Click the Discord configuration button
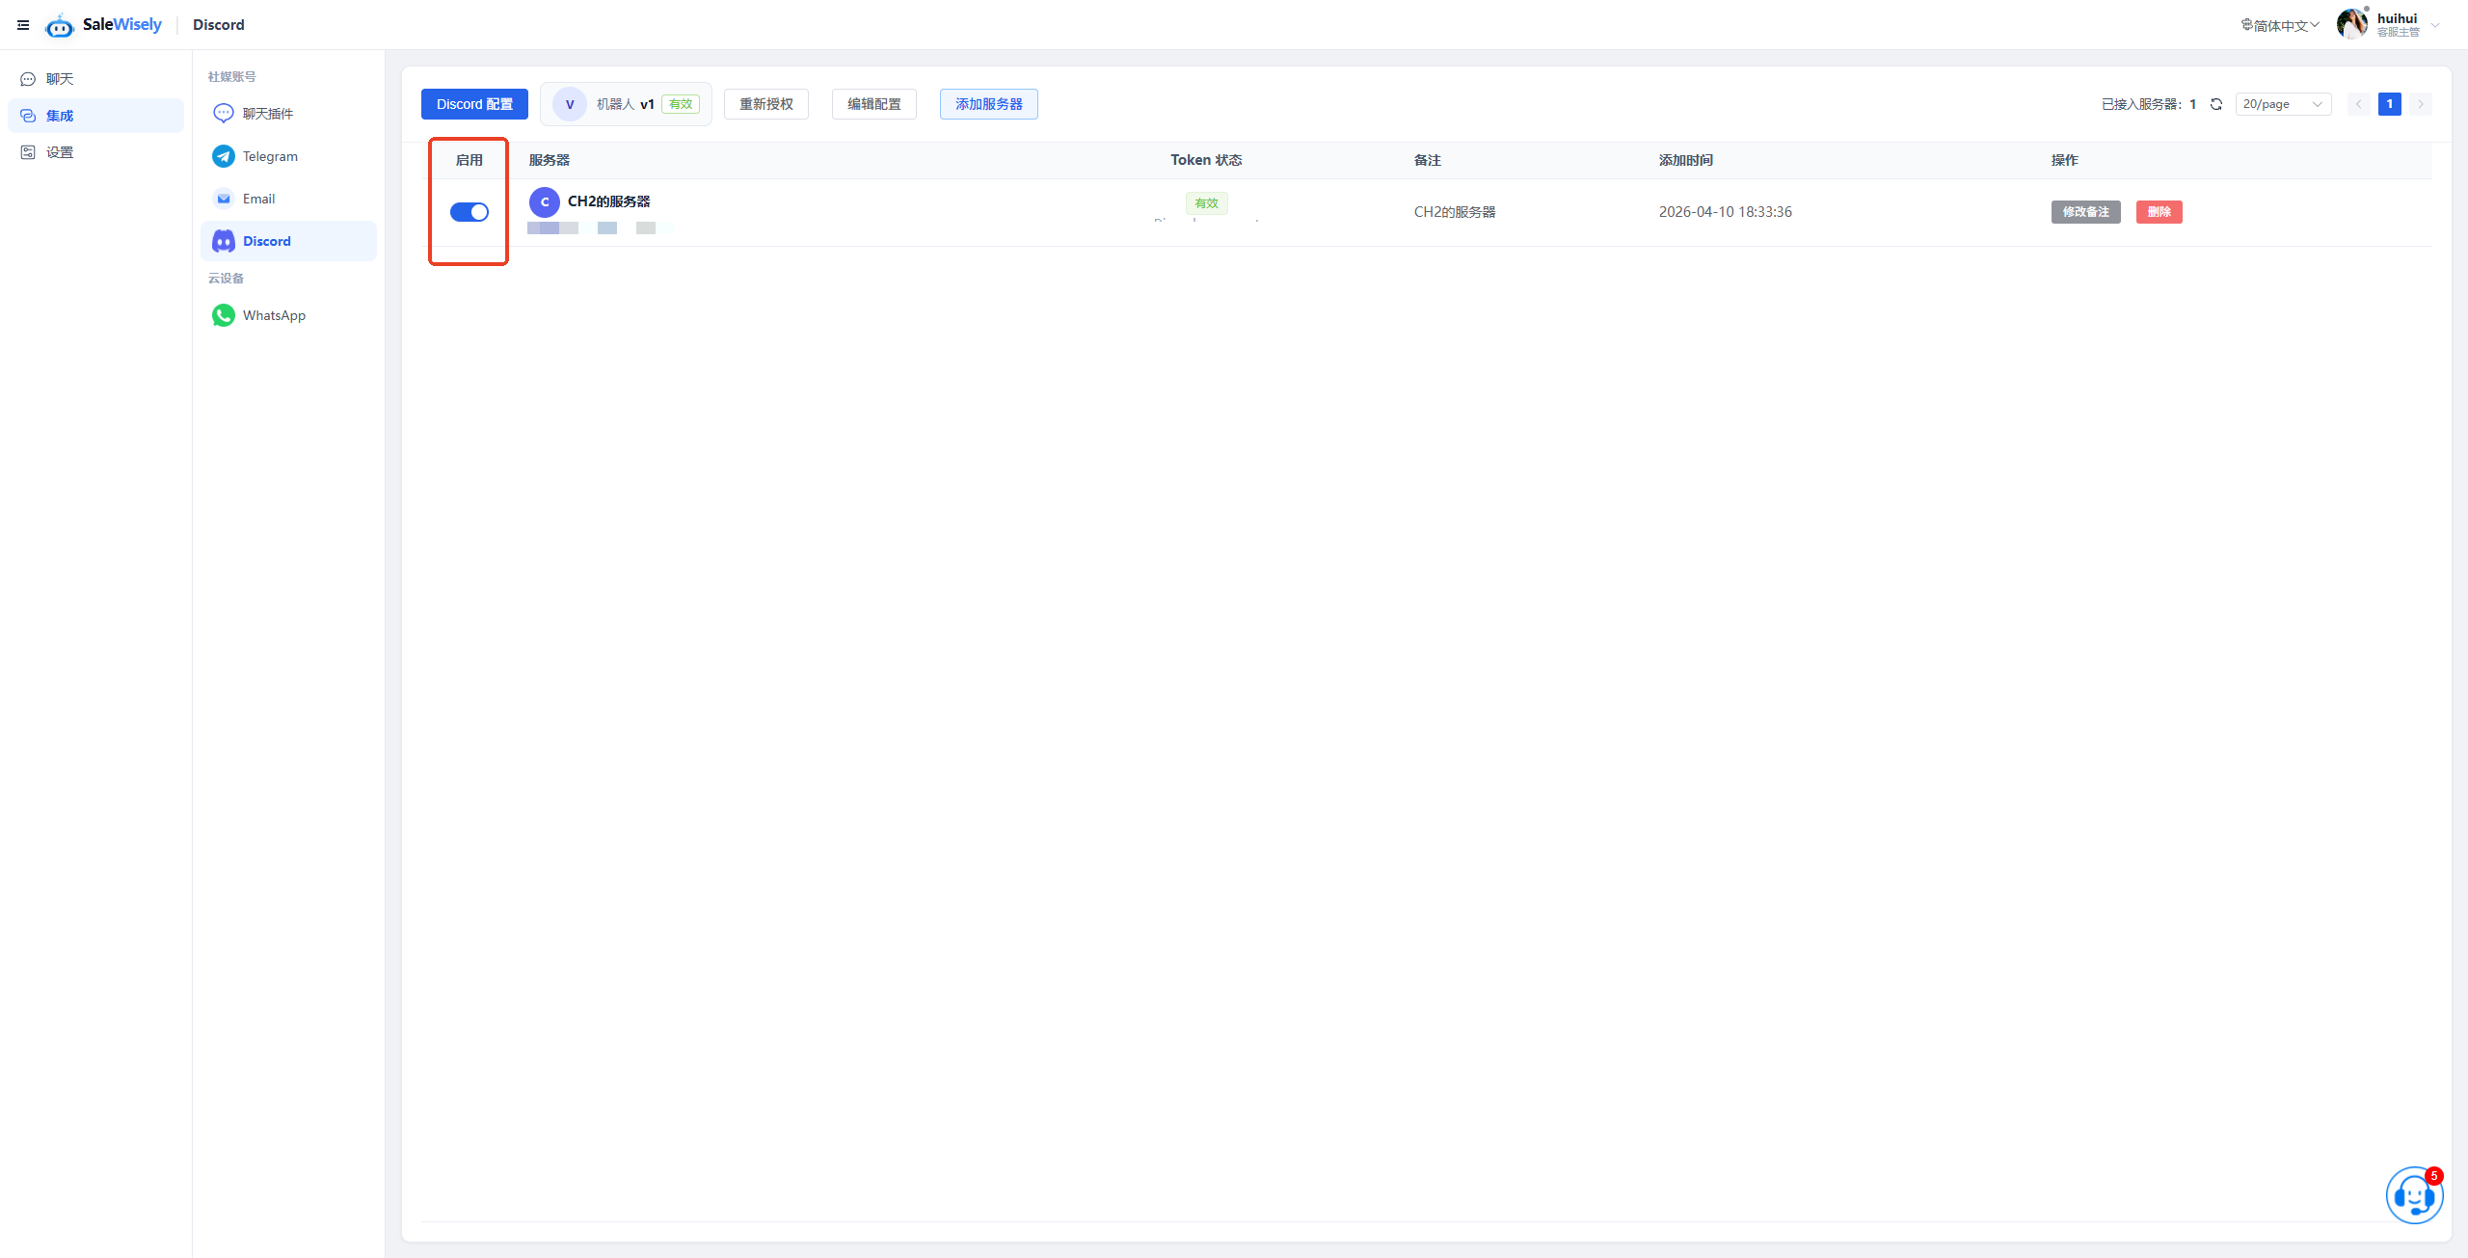This screenshot has height=1258, width=2468. point(474,104)
